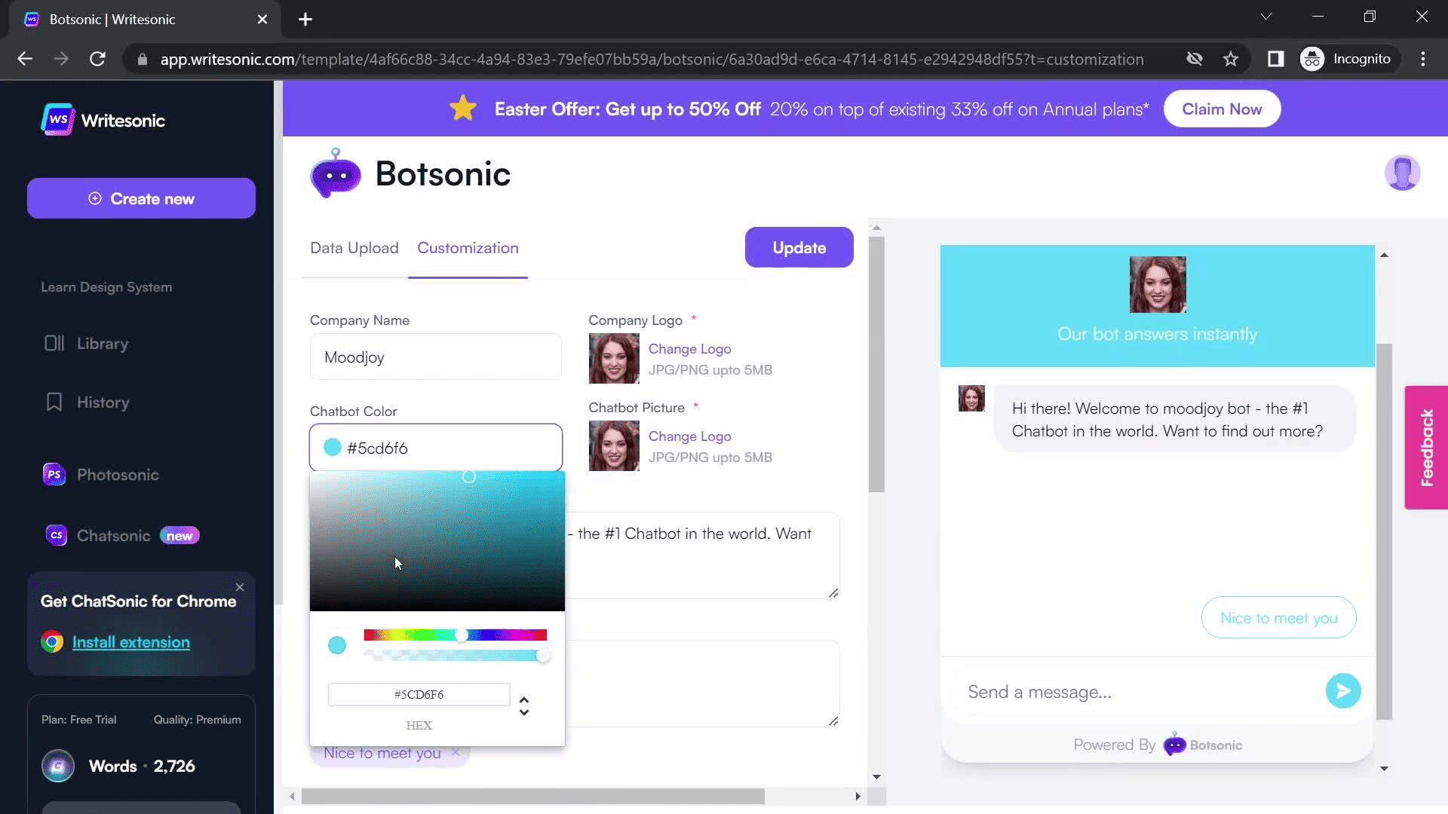Click the Claim Now offer button
Image resolution: width=1448 pixels, height=814 pixels.
(1221, 109)
